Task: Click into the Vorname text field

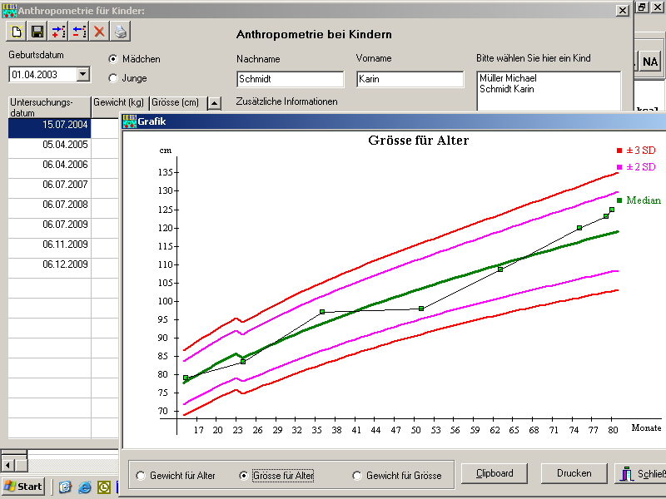Action: 410,80
